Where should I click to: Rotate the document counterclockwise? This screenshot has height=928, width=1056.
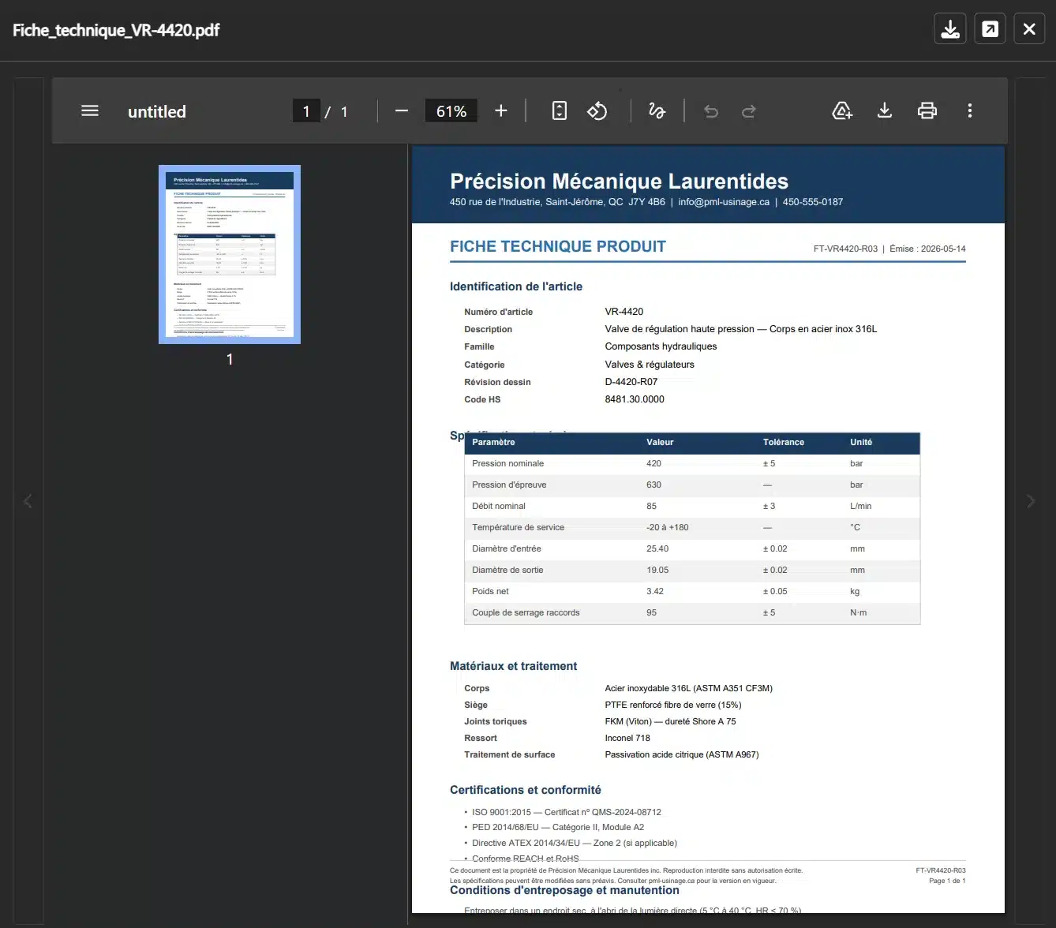pos(597,111)
